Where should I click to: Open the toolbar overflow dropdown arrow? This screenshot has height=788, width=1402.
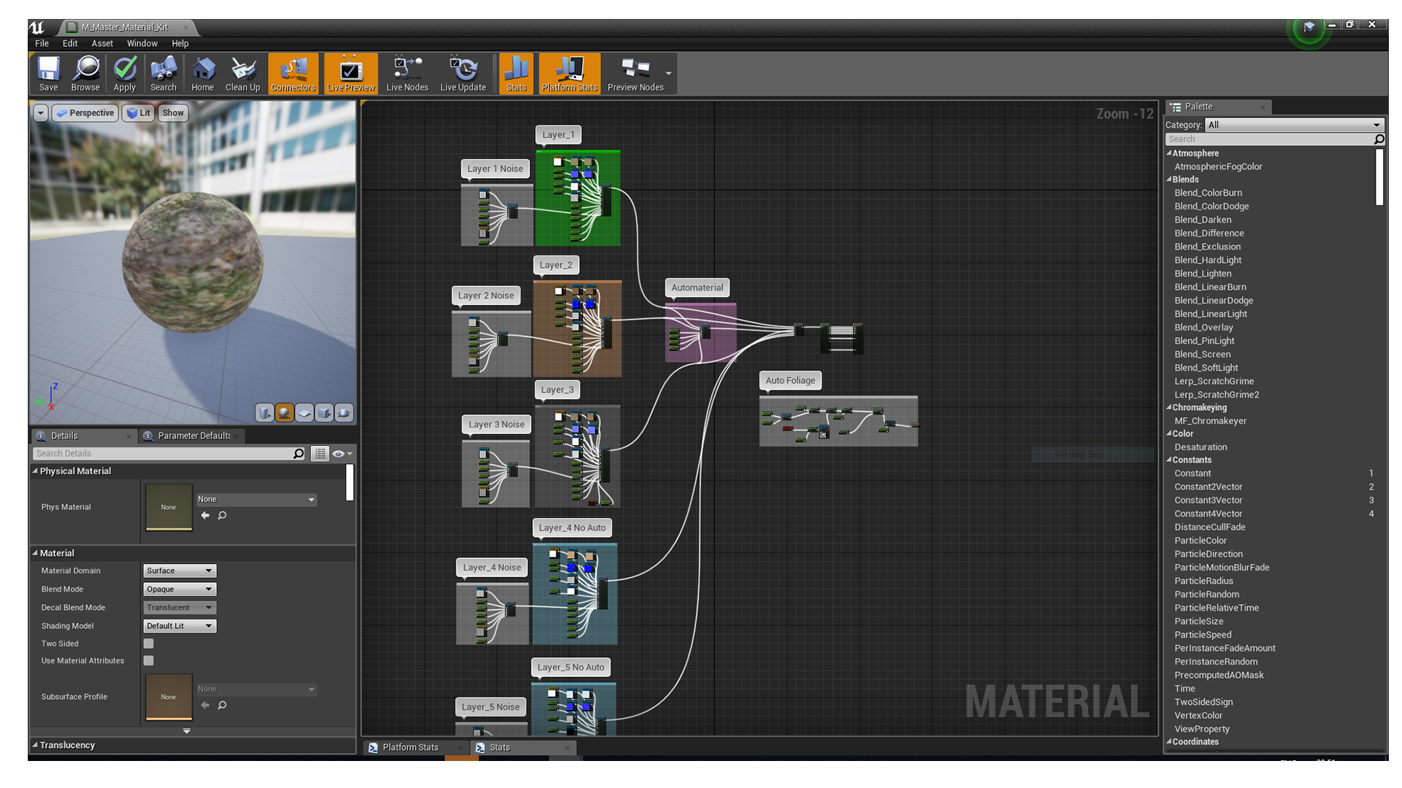669,74
